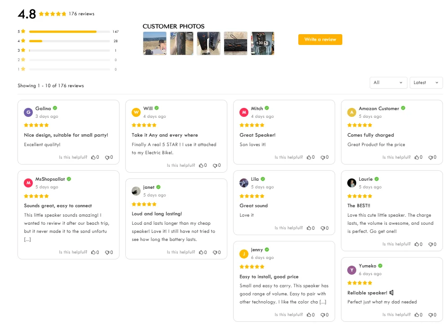Thumbs up janet's Loud and long lasting review
447x325 pixels.
coord(202,252)
